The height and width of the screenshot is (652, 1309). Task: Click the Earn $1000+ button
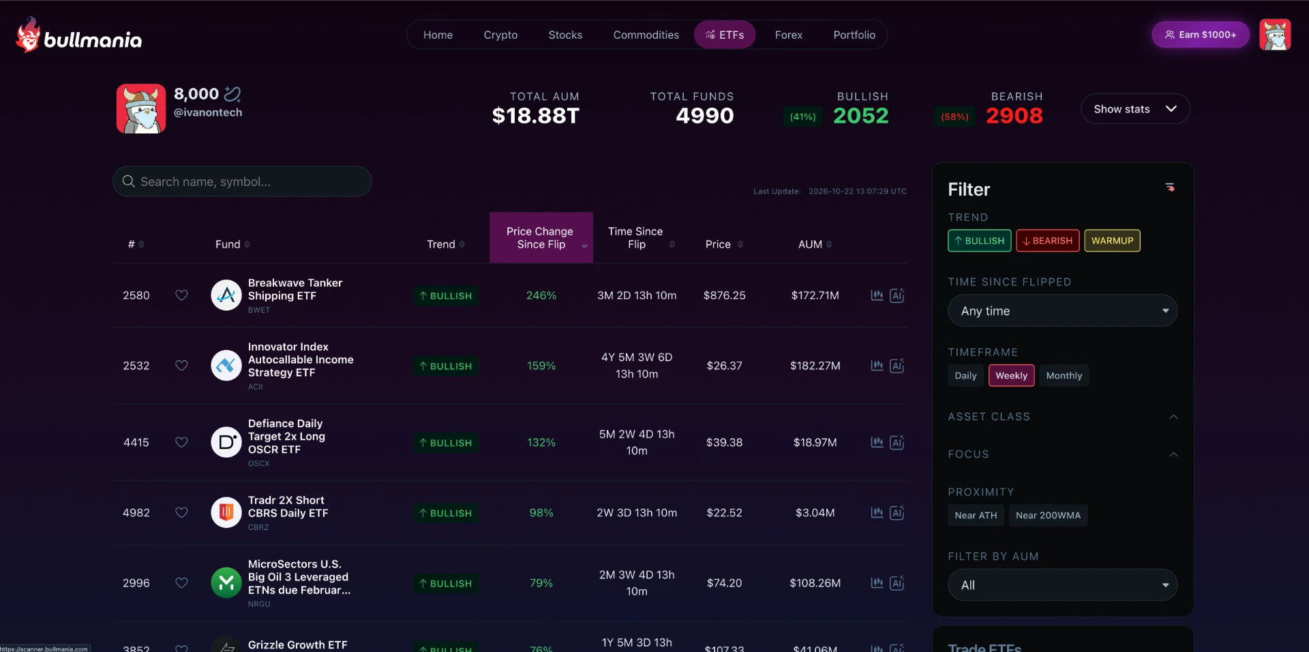[x=1201, y=35]
